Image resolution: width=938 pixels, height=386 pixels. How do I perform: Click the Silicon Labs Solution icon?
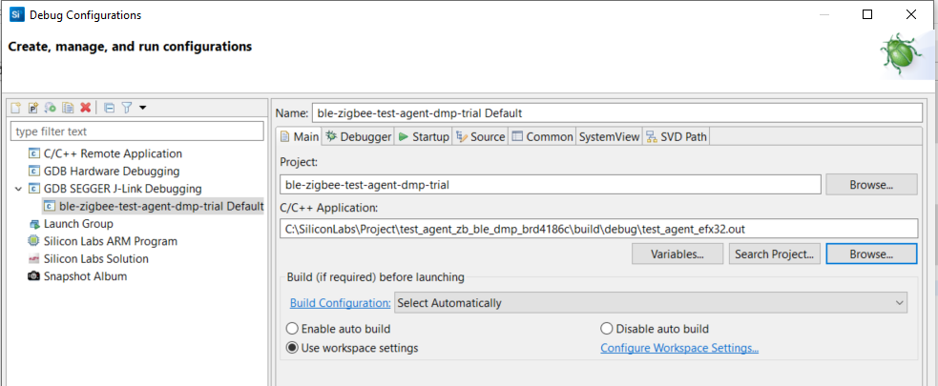(34, 258)
